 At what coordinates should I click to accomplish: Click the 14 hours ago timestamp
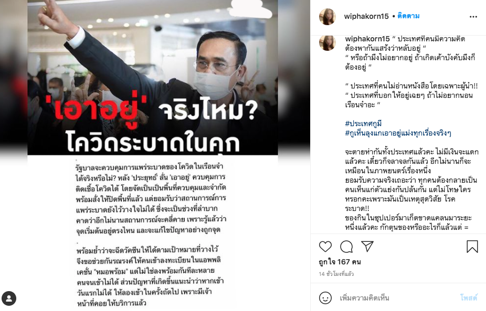coord(336,274)
